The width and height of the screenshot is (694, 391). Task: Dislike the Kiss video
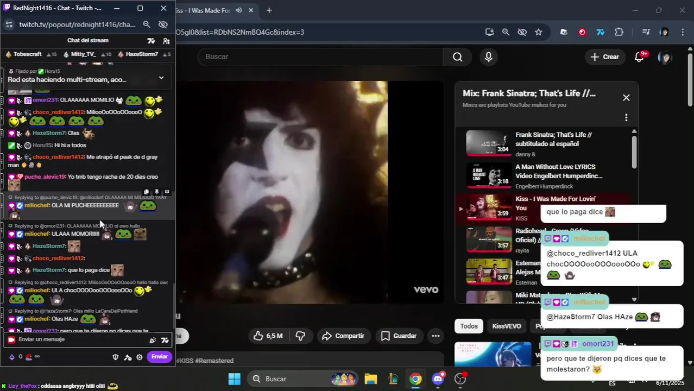[x=300, y=336]
